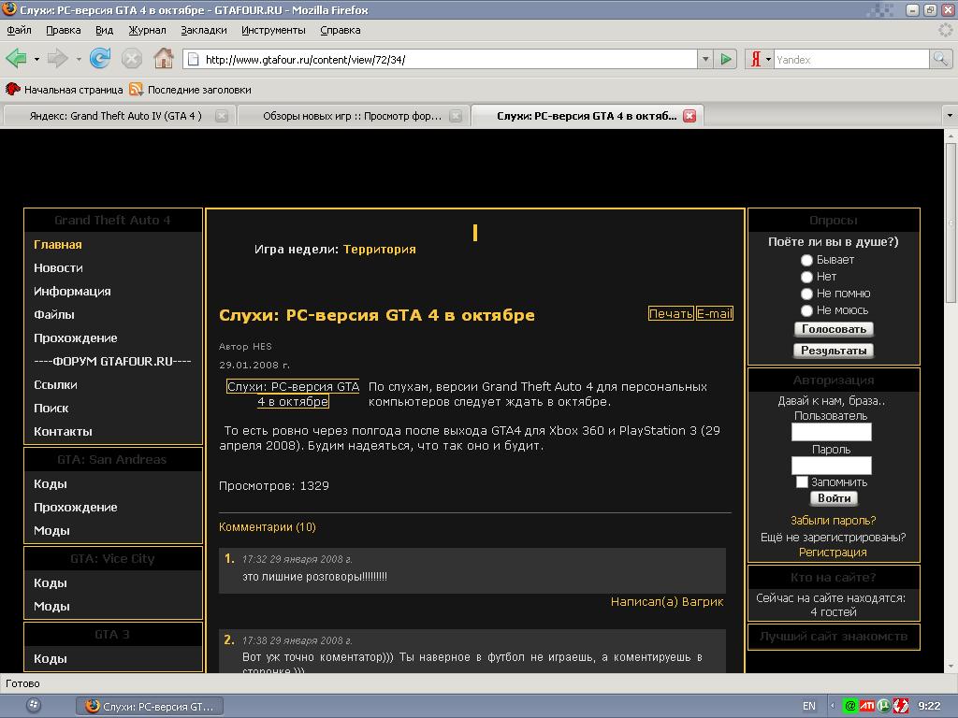Open the list all tabs dropdown
Viewport: 958px width, 718px height.
(x=950, y=115)
